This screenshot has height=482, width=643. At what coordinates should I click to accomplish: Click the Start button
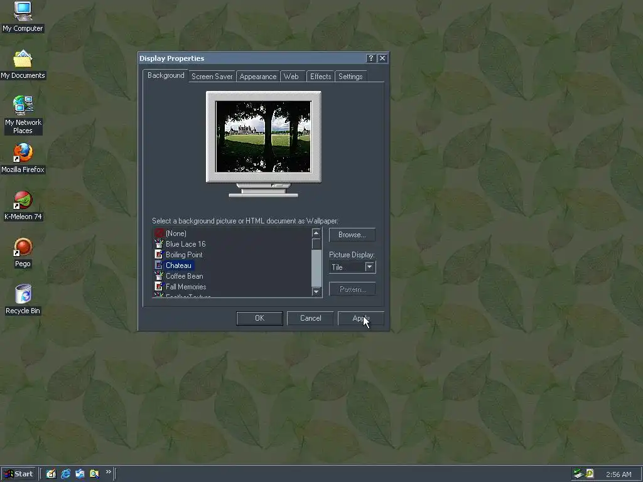[19, 474]
